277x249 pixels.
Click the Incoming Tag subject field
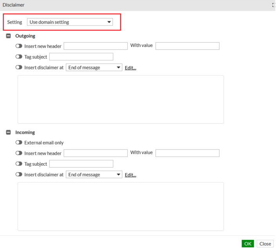(x=81, y=164)
